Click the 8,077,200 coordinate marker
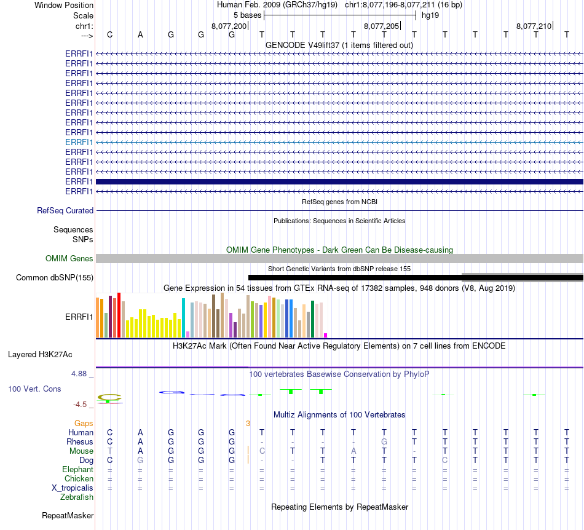 coord(229,26)
